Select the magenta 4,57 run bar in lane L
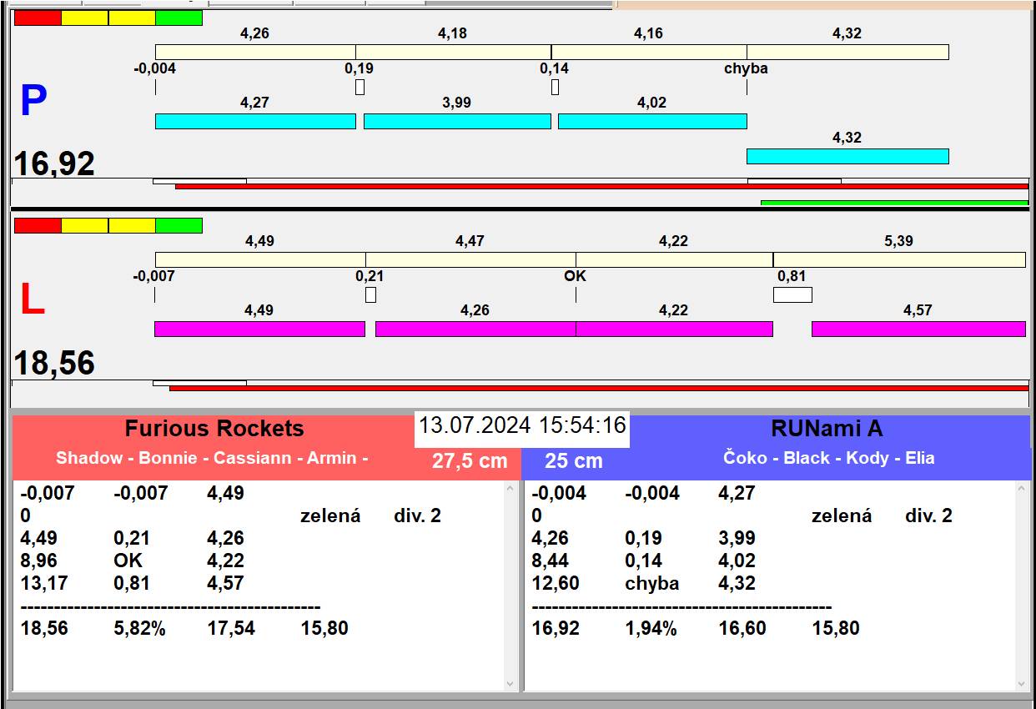Viewport: 1036px width, 709px height. pyautogui.click(x=918, y=329)
